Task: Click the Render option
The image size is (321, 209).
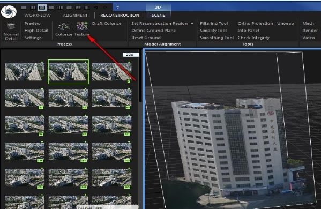Action: pos(310,31)
